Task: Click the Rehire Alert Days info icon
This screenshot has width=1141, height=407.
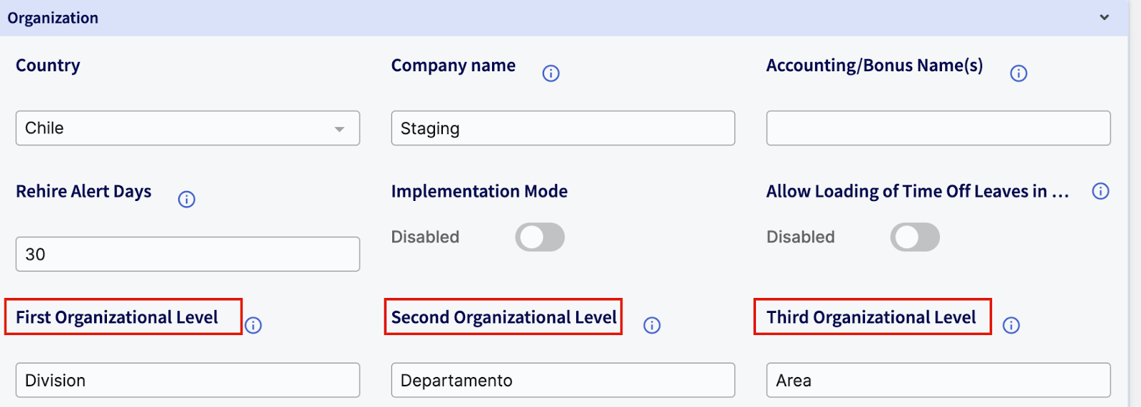Action: [x=186, y=200]
